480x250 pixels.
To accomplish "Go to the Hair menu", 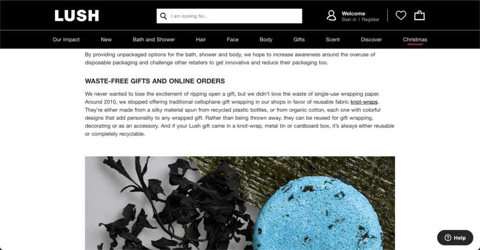I will pos(201,39).
